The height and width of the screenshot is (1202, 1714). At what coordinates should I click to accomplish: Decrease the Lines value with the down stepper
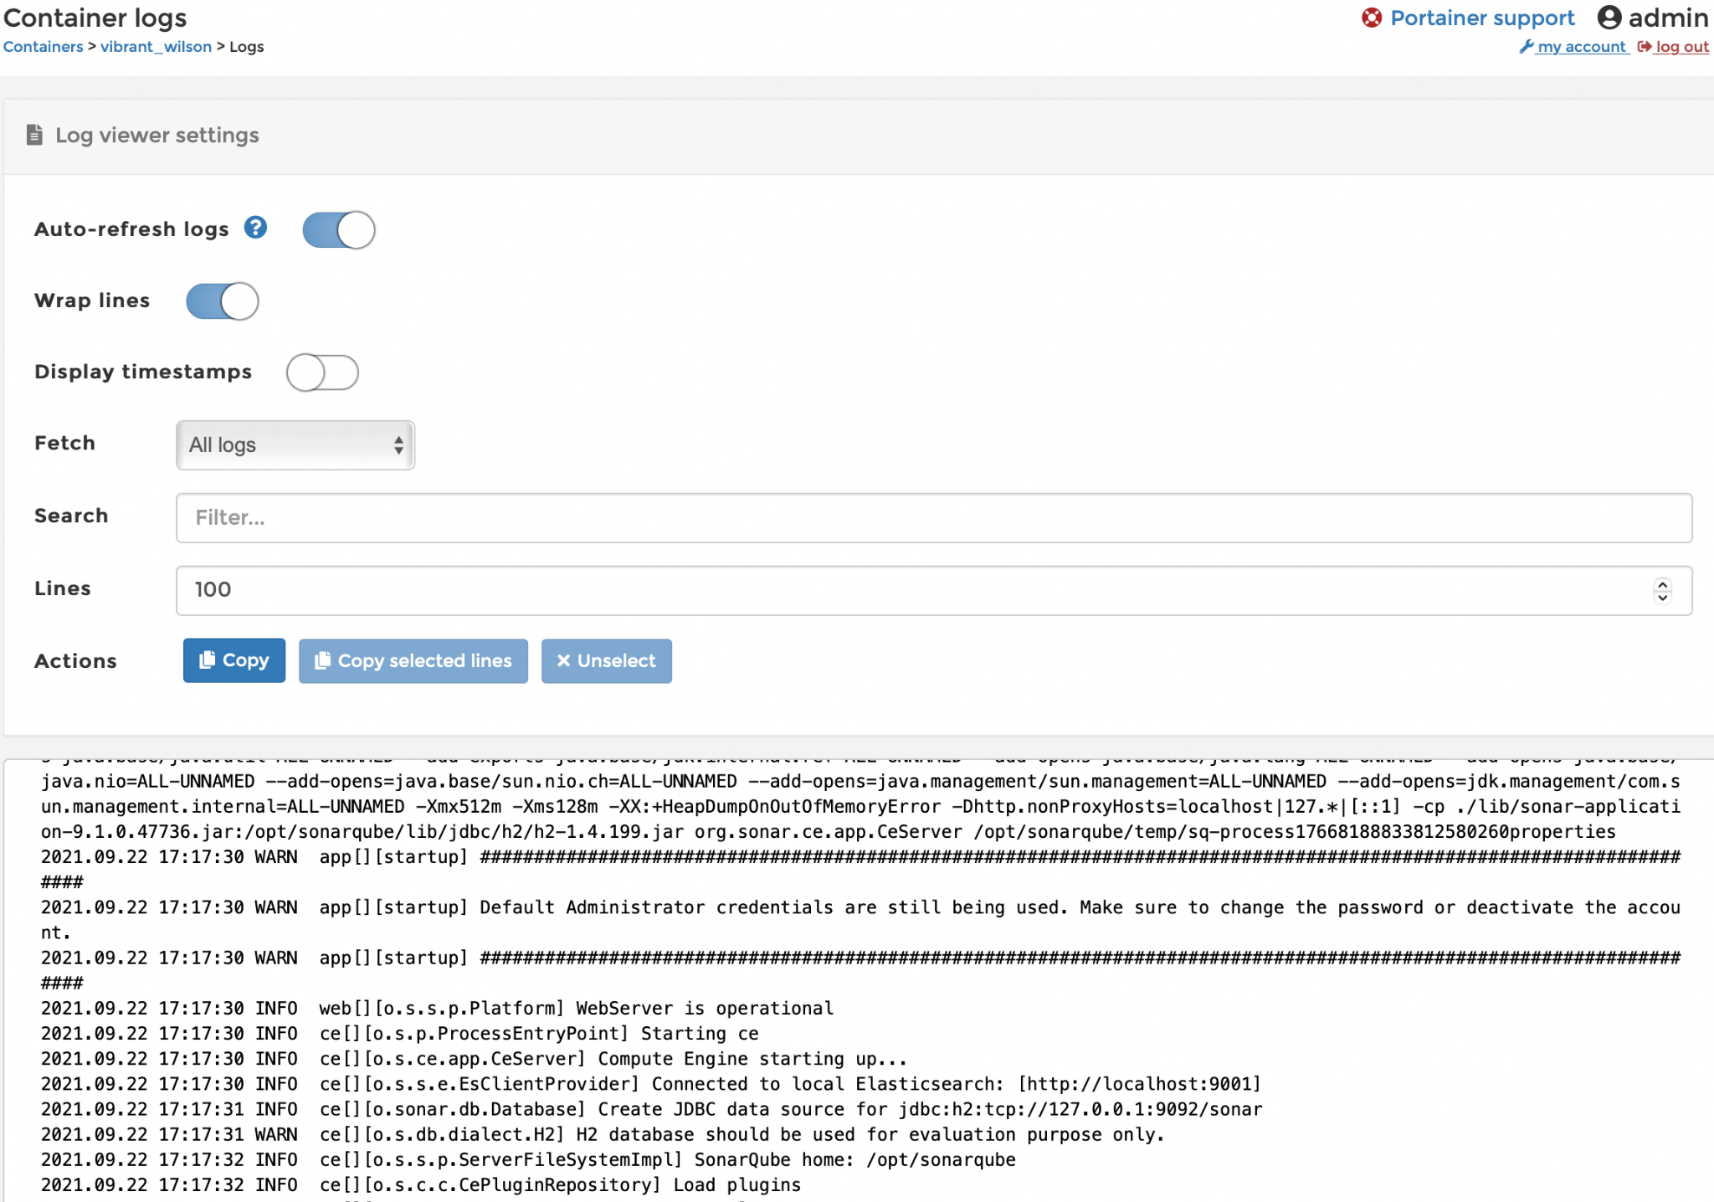pyautogui.click(x=1662, y=597)
